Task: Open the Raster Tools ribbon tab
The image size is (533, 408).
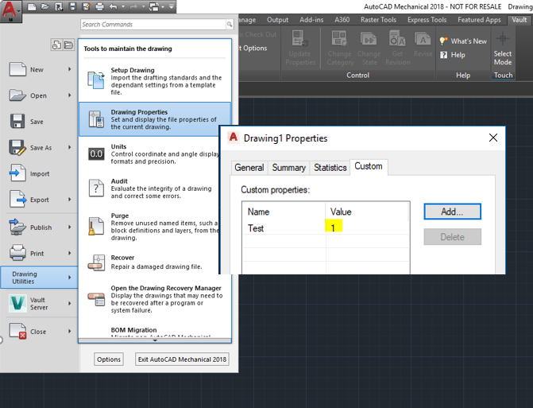Action: pos(378,20)
